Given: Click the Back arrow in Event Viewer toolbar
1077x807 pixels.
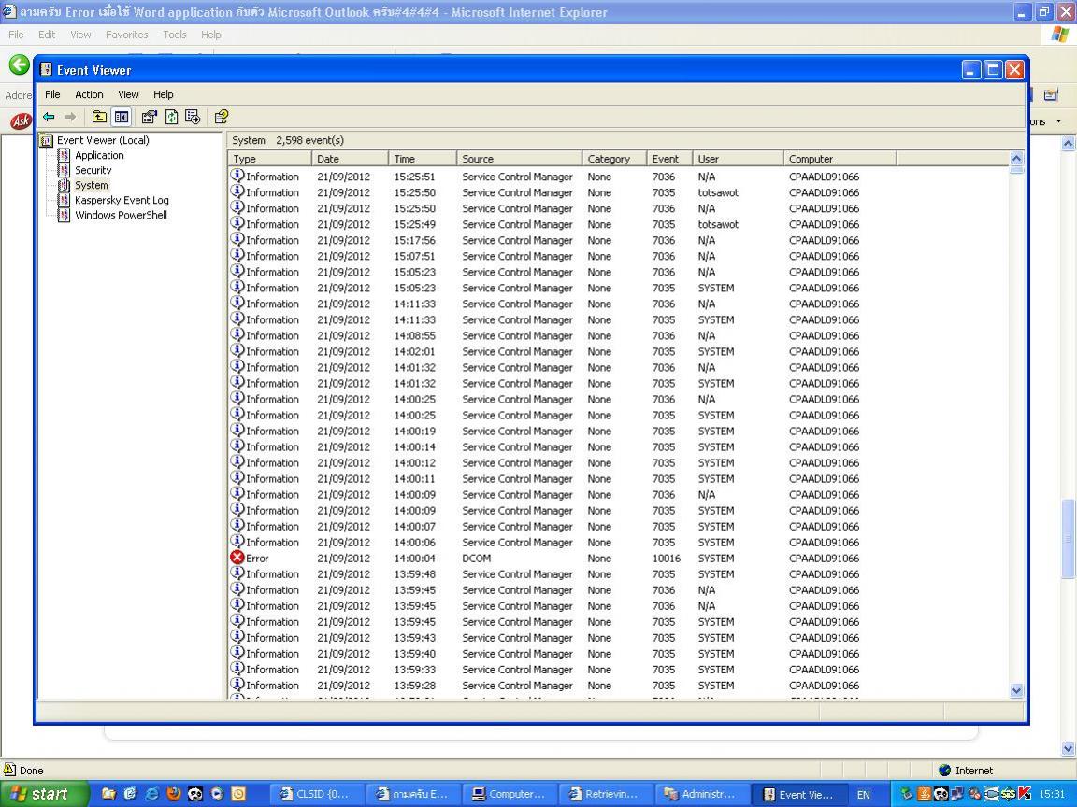Looking at the screenshot, I should [x=49, y=117].
